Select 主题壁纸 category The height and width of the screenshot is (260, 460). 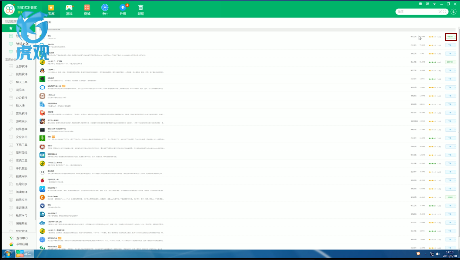coord(22,208)
